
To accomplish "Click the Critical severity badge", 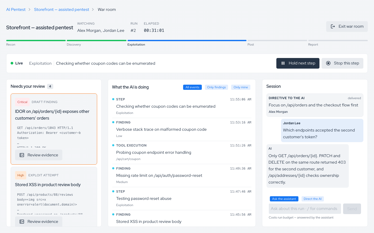I will (x=22, y=102).
